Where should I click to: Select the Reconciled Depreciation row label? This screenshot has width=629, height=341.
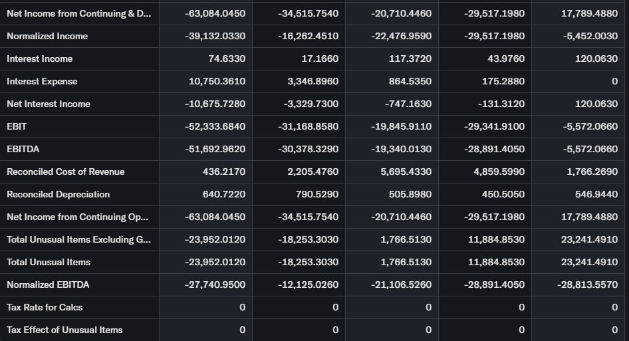pyautogui.click(x=59, y=194)
